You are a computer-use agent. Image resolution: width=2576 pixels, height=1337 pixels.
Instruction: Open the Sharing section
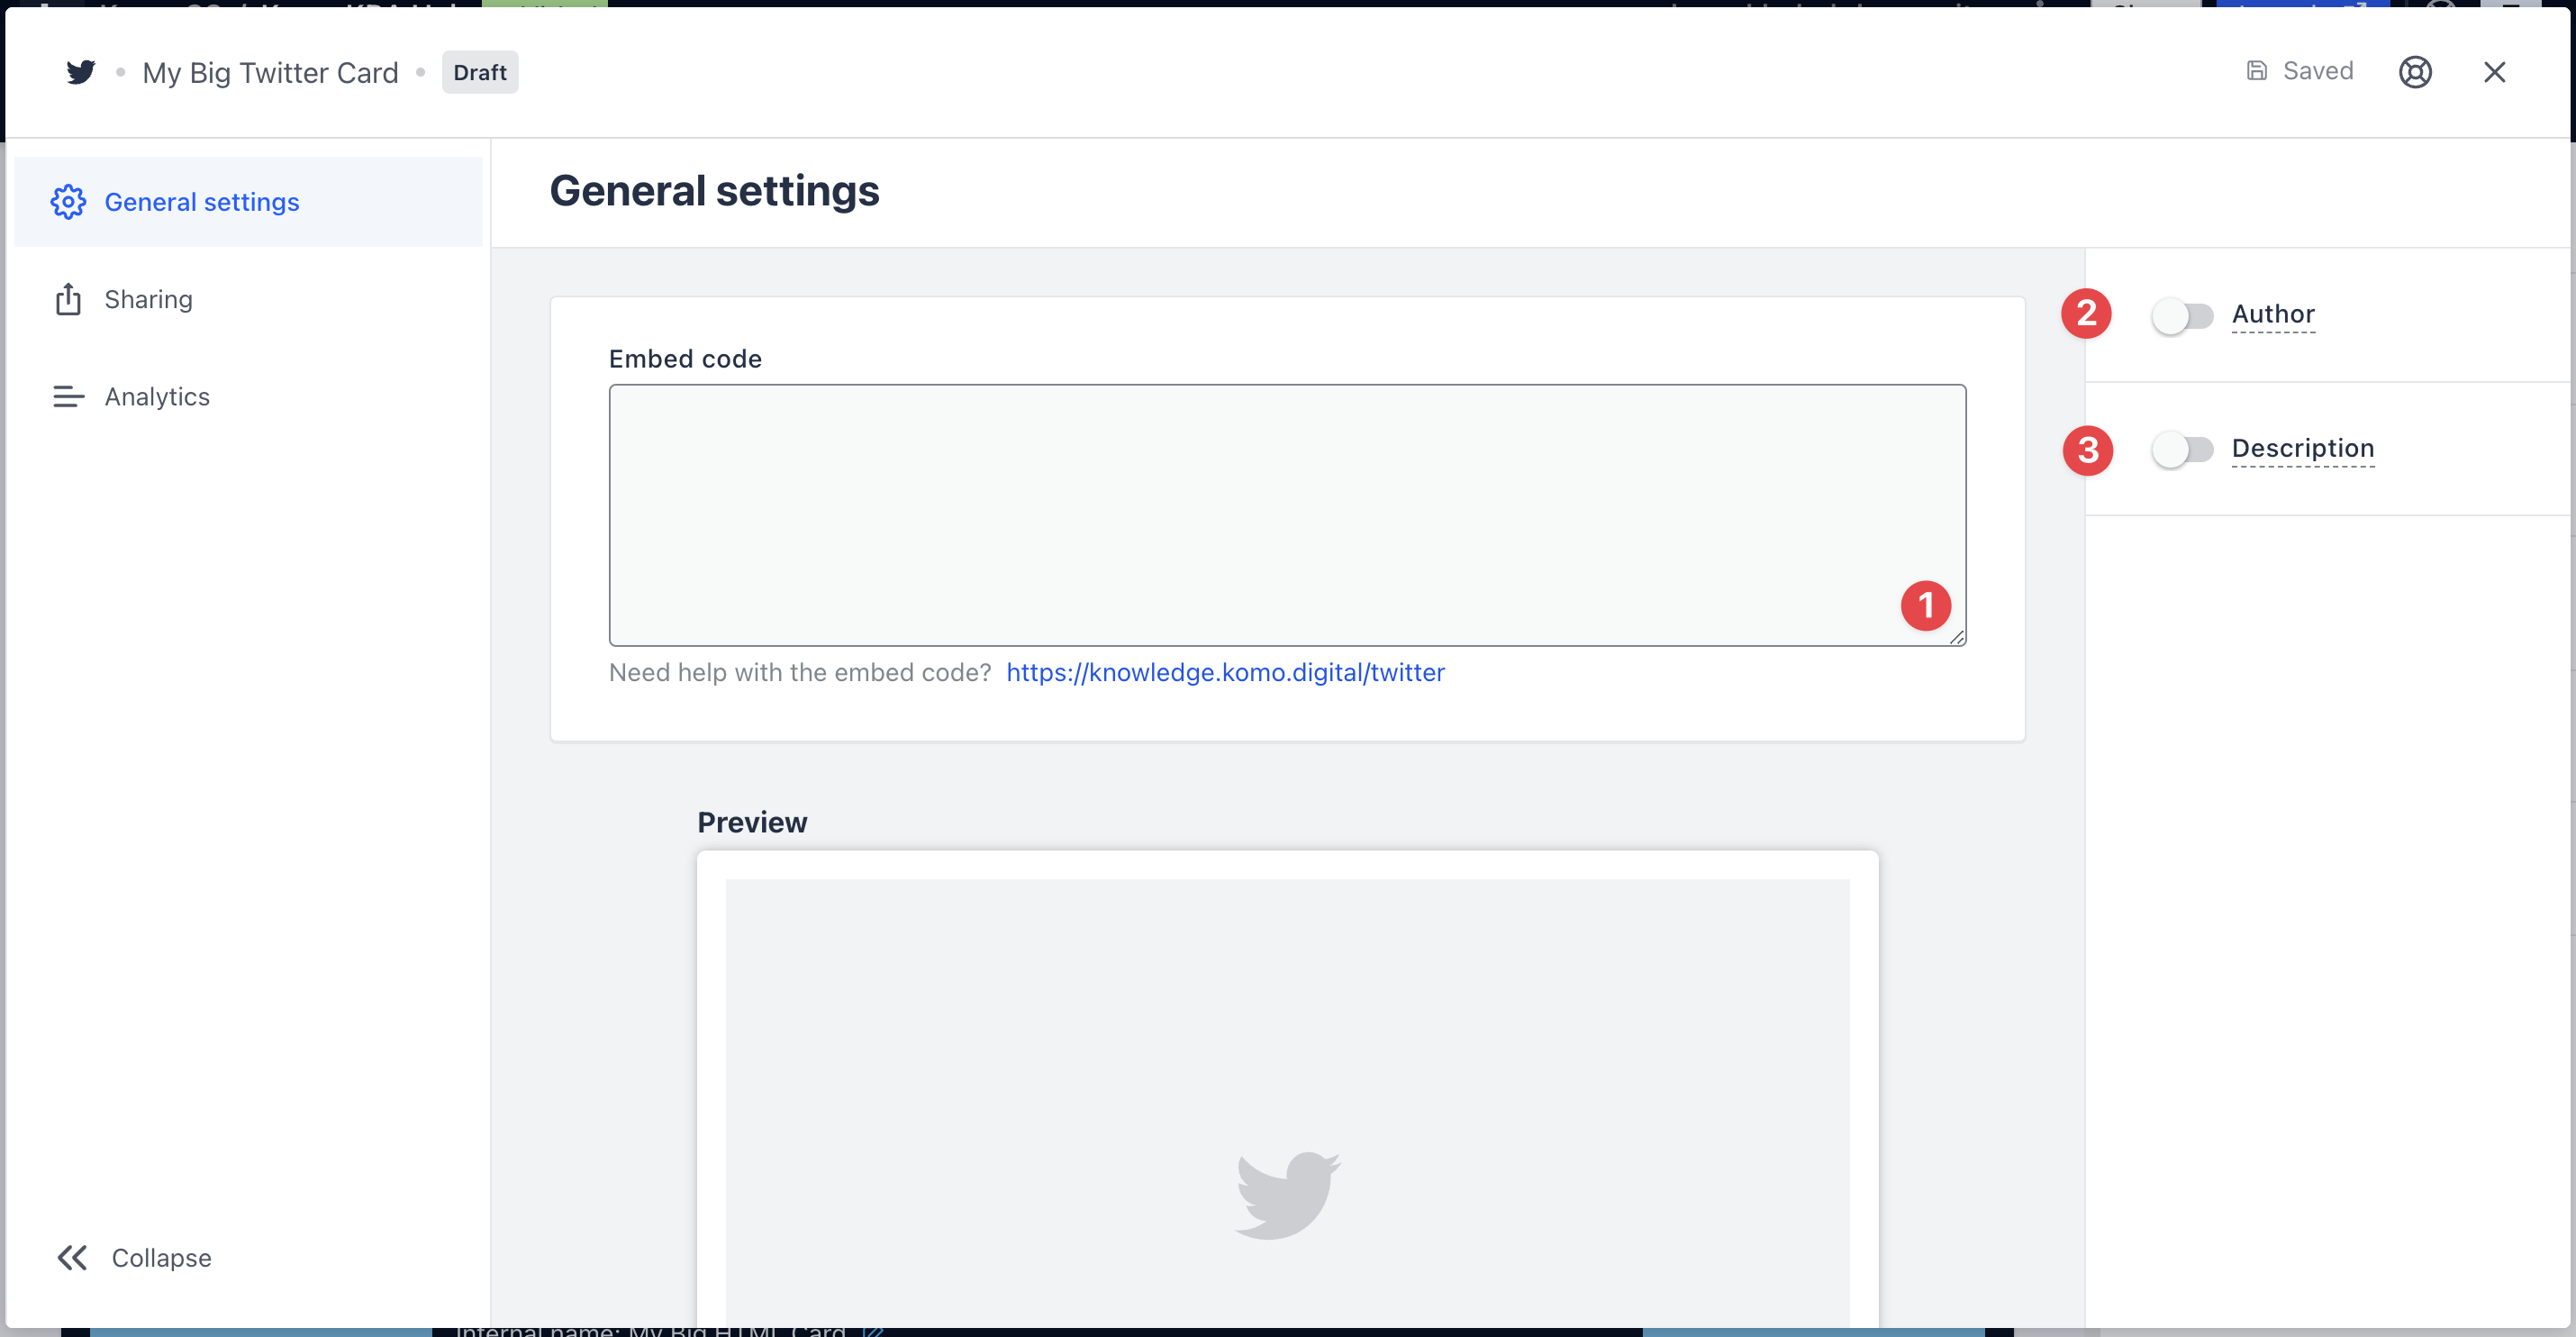(148, 299)
